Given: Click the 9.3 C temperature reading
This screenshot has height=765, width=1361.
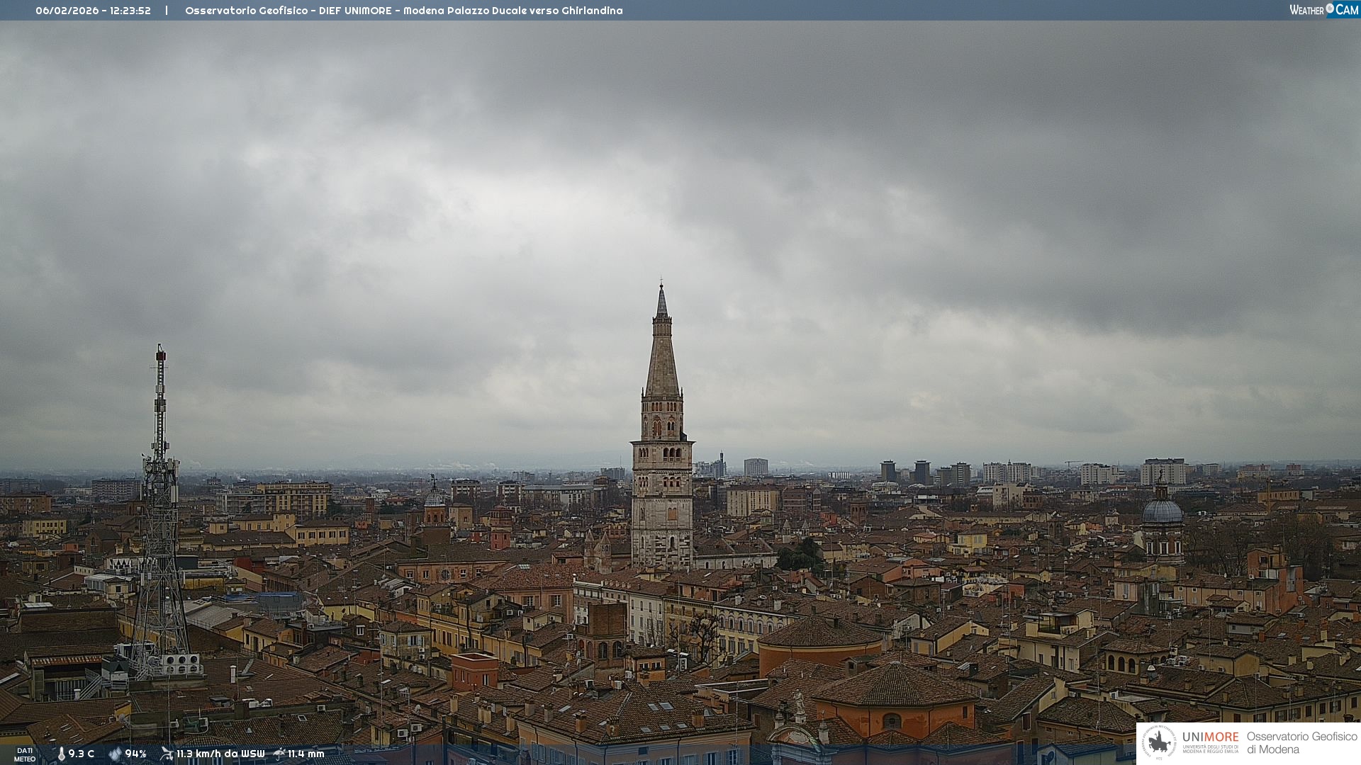Looking at the screenshot, I should pos(82,754).
